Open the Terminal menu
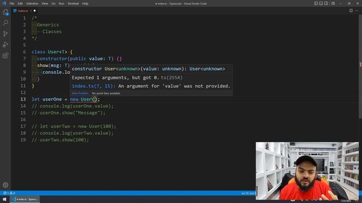 [73, 3]
